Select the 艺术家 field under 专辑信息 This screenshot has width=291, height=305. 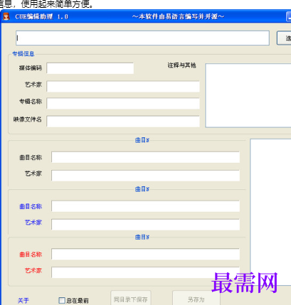[123, 87]
